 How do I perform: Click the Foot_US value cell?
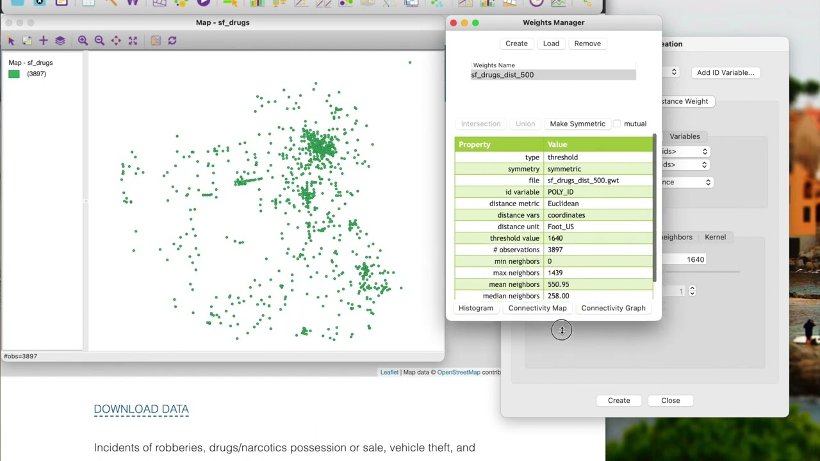pos(598,227)
